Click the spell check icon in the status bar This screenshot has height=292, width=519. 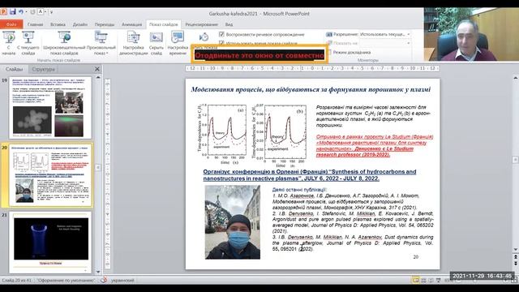[104, 280]
